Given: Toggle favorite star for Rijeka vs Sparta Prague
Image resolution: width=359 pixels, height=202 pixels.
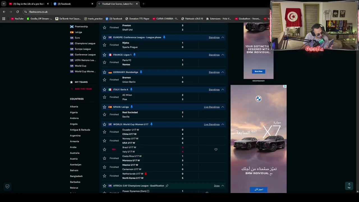Looking at the screenshot, I should coord(104,45).
